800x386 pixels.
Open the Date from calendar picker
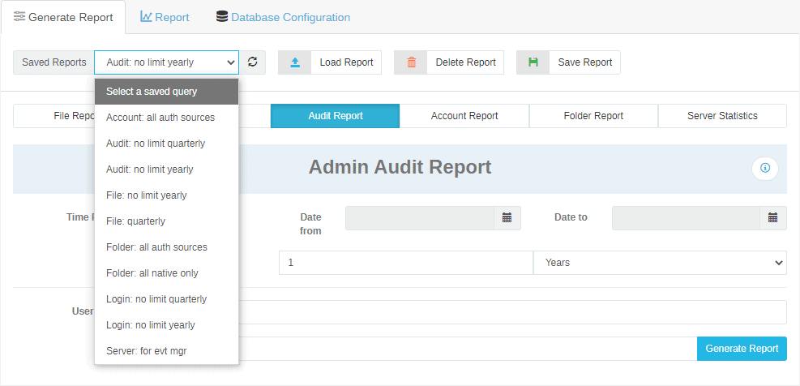click(x=507, y=217)
